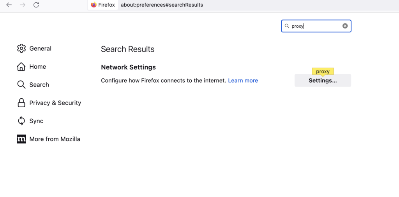This screenshot has height=197, width=399.
Task: Click the Privacy & Security padlock icon
Action: [x=21, y=103]
